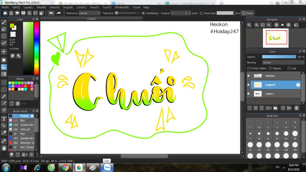Choose the Airbrush brush
This screenshot has width=306, height=172.
[x=22, y=129]
